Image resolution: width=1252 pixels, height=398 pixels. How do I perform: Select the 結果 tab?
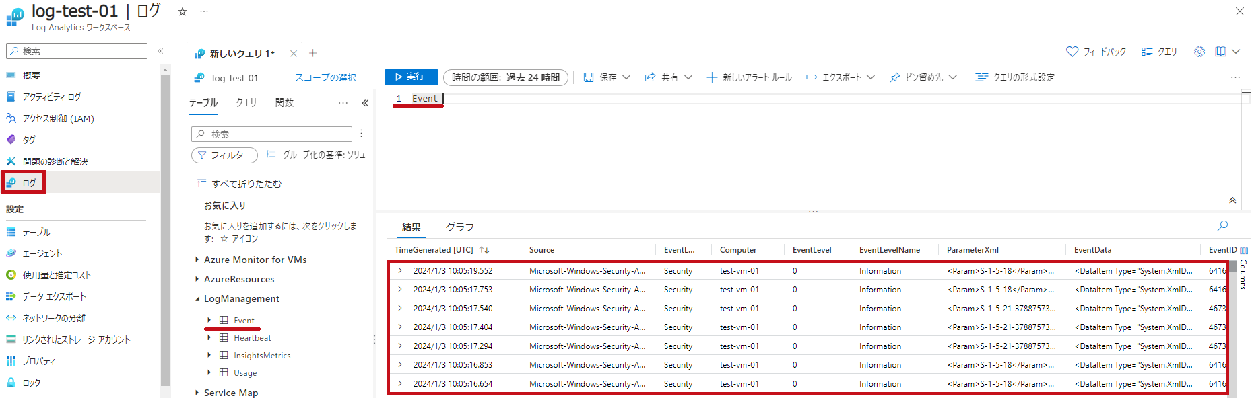(x=411, y=227)
